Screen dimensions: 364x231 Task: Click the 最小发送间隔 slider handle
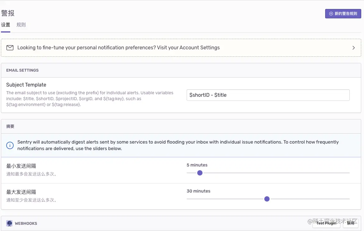[200, 173]
